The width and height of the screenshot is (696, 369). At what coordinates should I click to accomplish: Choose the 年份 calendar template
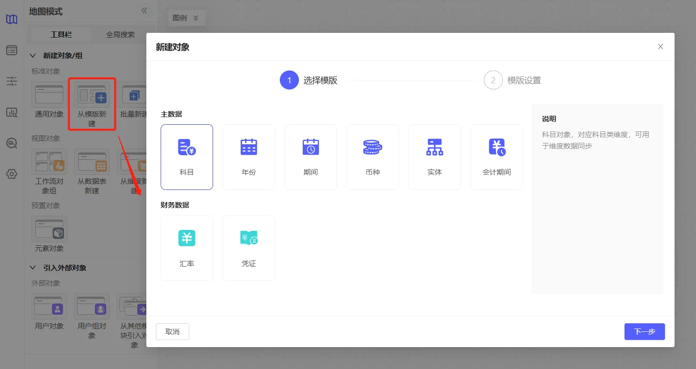point(248,148)
